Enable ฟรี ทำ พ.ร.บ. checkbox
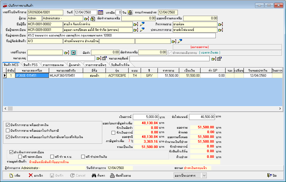This screenshot has height=182, width=286. pos(52,157)
